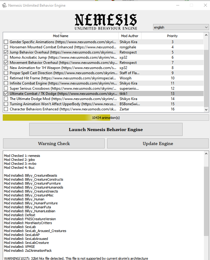Click log line 'Mod installed: XPMSE'

coord(19,247)
